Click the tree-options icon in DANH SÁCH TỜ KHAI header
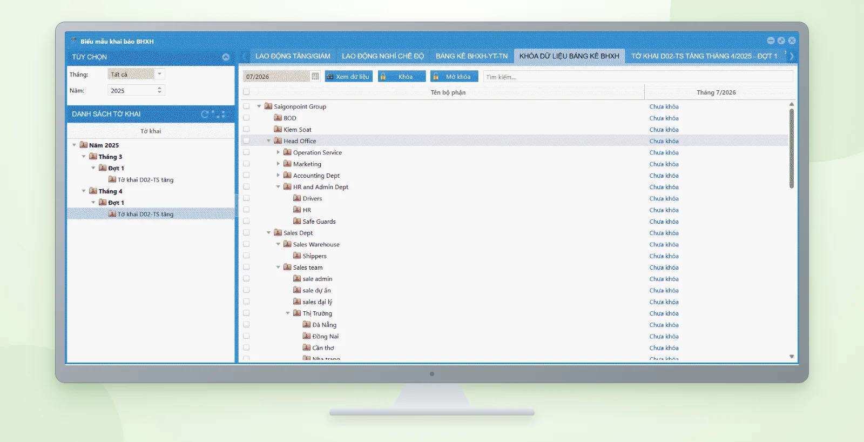This screenshot has height=442, width=864. point(220,114)
